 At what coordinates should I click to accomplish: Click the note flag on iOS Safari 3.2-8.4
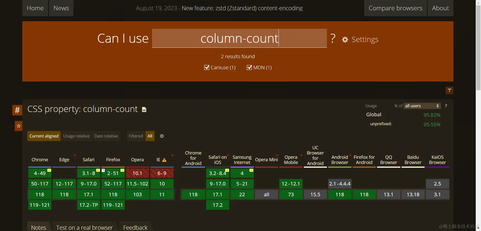(x=227, y=170)
